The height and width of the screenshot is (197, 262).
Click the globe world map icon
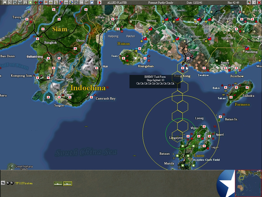pyautogui.click(x=71, y=3)
